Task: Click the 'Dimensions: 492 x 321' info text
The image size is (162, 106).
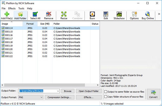Action: [x=112, y=78]
